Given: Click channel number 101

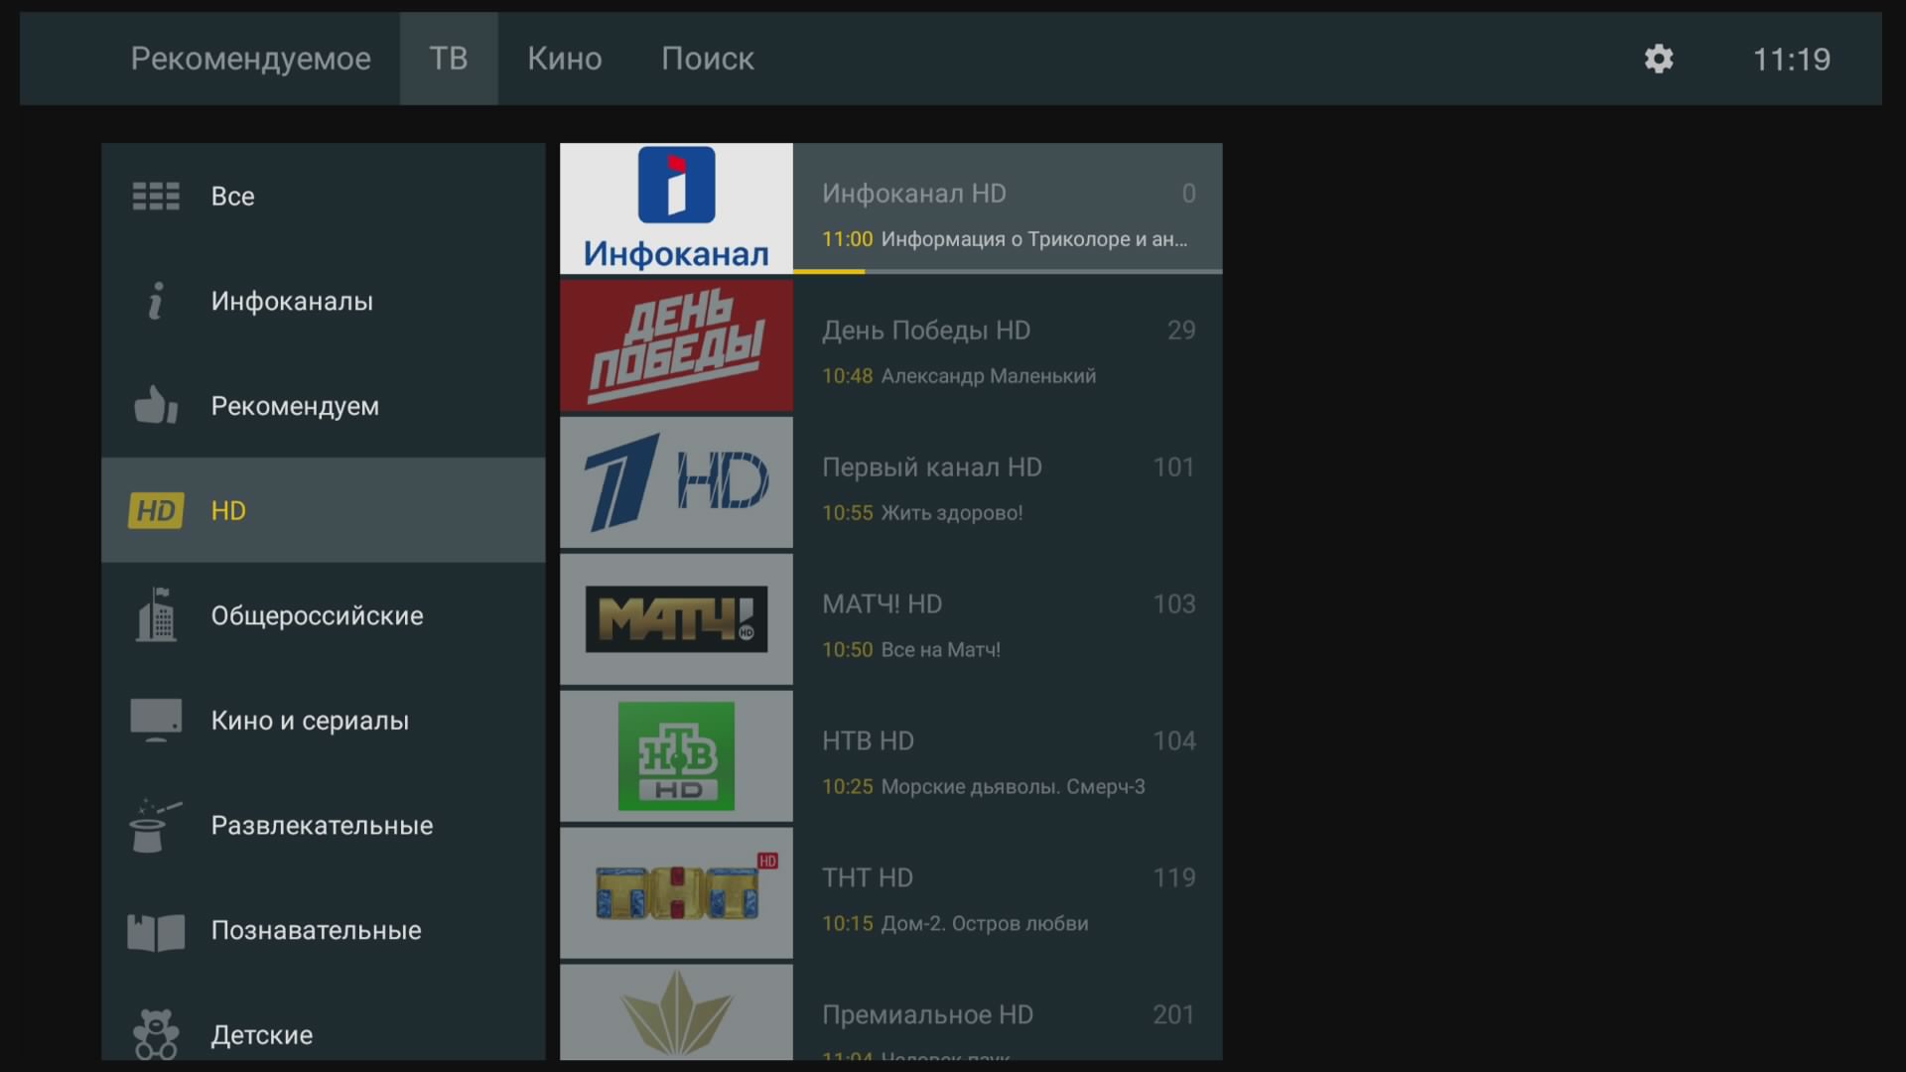Looking at the screenshot, I should click(x=1173, y=468).
